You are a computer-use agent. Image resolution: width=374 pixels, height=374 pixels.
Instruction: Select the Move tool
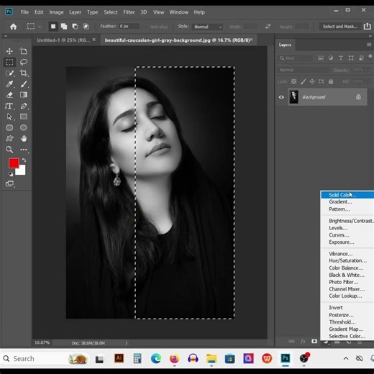9,51
